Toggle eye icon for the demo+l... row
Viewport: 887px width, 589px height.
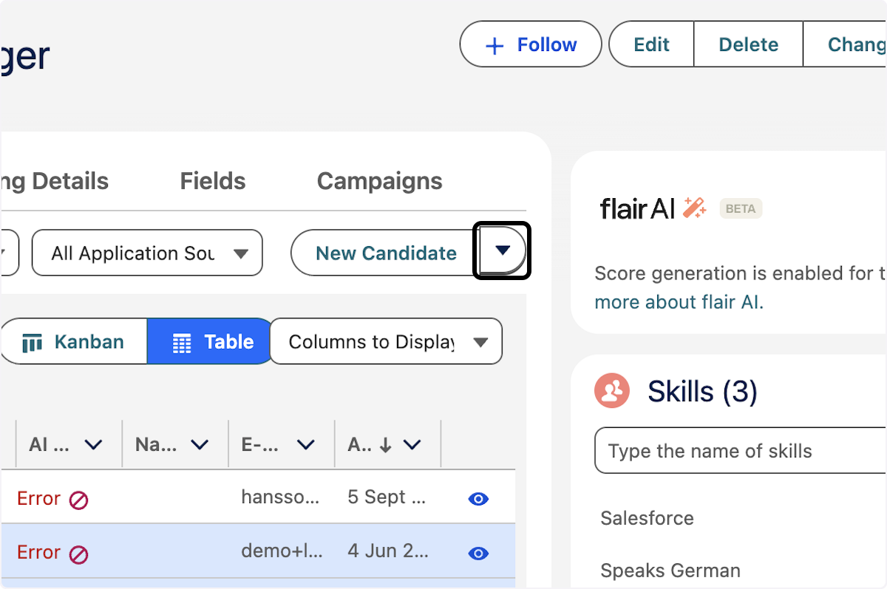[x=478, y=553]
